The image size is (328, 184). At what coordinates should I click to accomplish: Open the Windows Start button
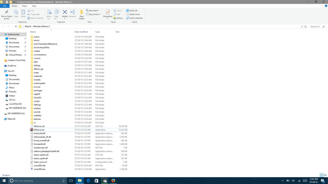[4, 181]
